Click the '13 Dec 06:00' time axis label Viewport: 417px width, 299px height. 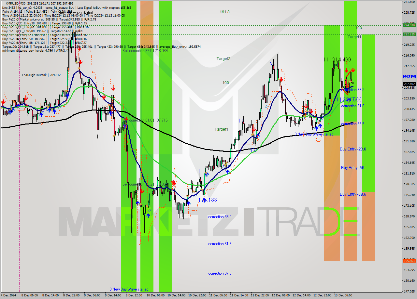click(x=343, y=295)
